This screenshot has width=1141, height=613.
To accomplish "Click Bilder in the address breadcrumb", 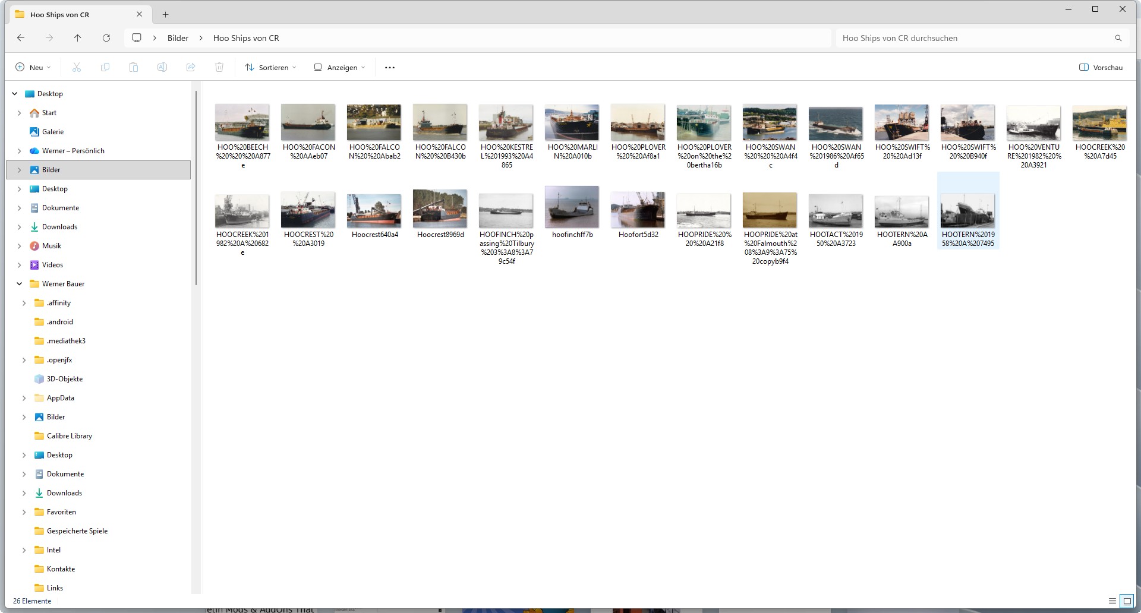I will (178, 38).
